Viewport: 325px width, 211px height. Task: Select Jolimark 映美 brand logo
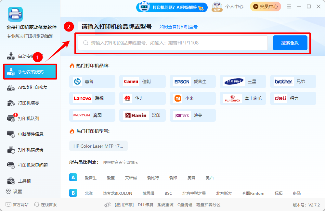[182, 115]
